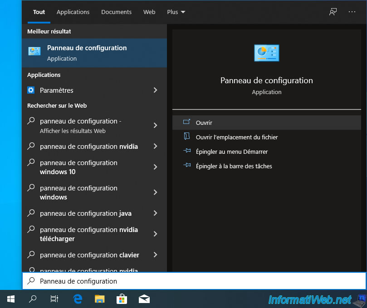This screenshot has width=367, height=308.
Task: Select 'Épingler au menu Démarrer'
Action: point(267,152)
